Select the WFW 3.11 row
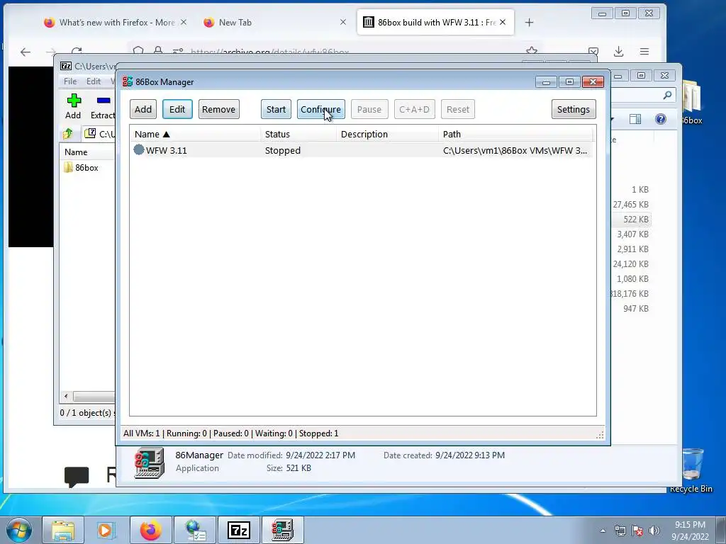This screenshot has height=544, width=726. tap(362, 150)
